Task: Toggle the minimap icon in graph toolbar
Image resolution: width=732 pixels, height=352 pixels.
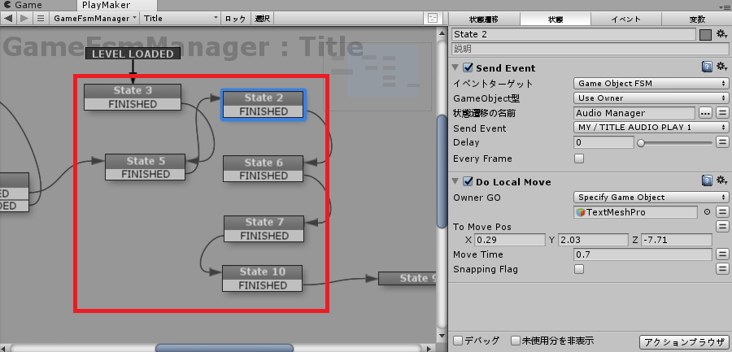Action: pos(433,18)
